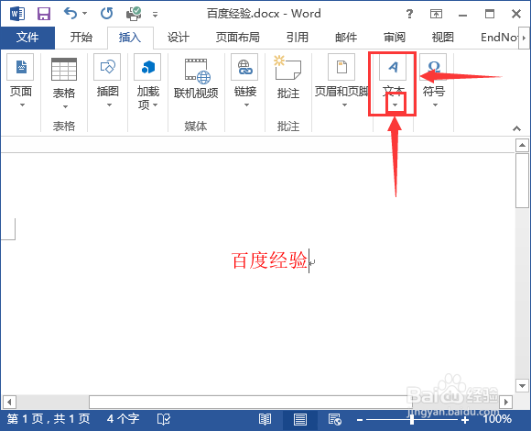The width and height of the screenshot is (531, 431).
Task: Open Ribbon Display Options
Action: 436,14
